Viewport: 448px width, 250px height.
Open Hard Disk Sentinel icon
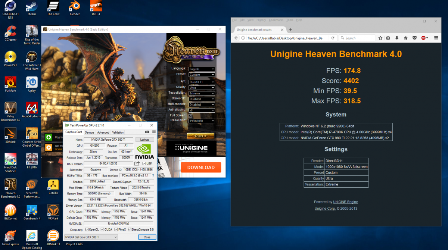(x=10, y=163)
